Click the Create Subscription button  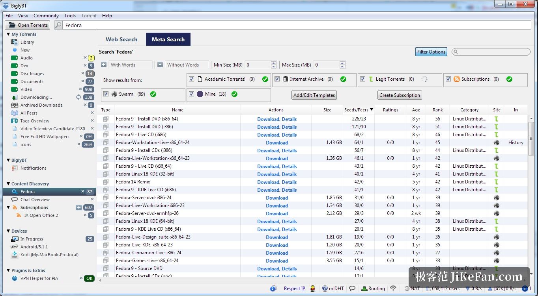[400, 95]
